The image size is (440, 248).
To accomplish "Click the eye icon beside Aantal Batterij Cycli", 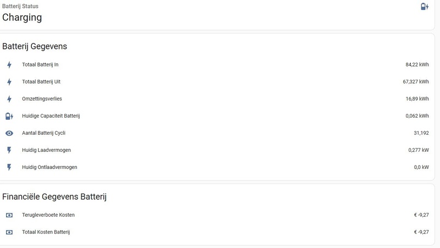I will tap(9, 133).
